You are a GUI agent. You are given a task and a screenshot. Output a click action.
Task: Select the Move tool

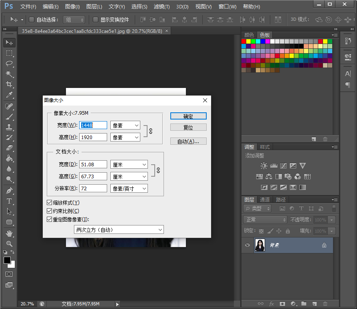point(8,42)
